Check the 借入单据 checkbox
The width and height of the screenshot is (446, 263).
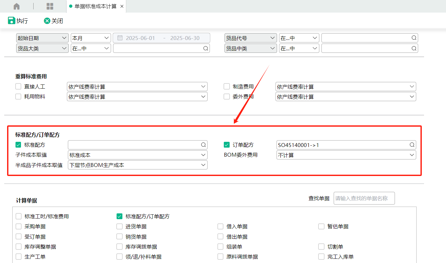tap(220, 226)
